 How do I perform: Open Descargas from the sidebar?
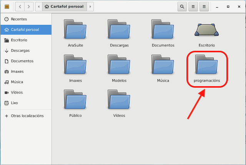coord(20,50)
